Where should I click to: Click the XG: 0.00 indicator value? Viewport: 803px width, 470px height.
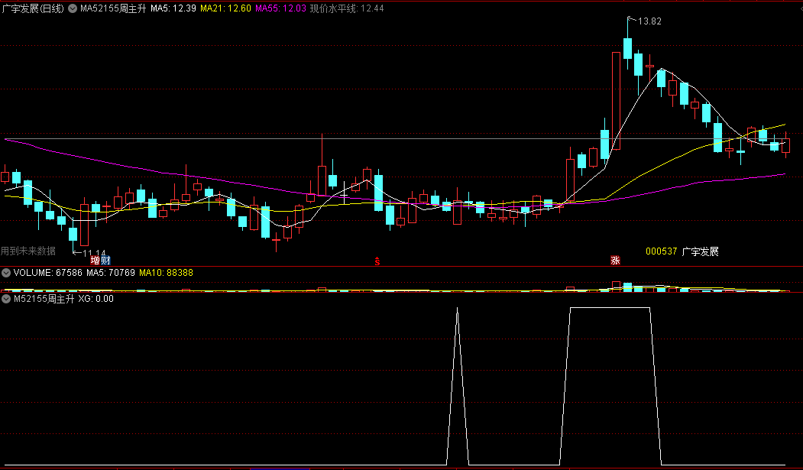click(96, 299)
